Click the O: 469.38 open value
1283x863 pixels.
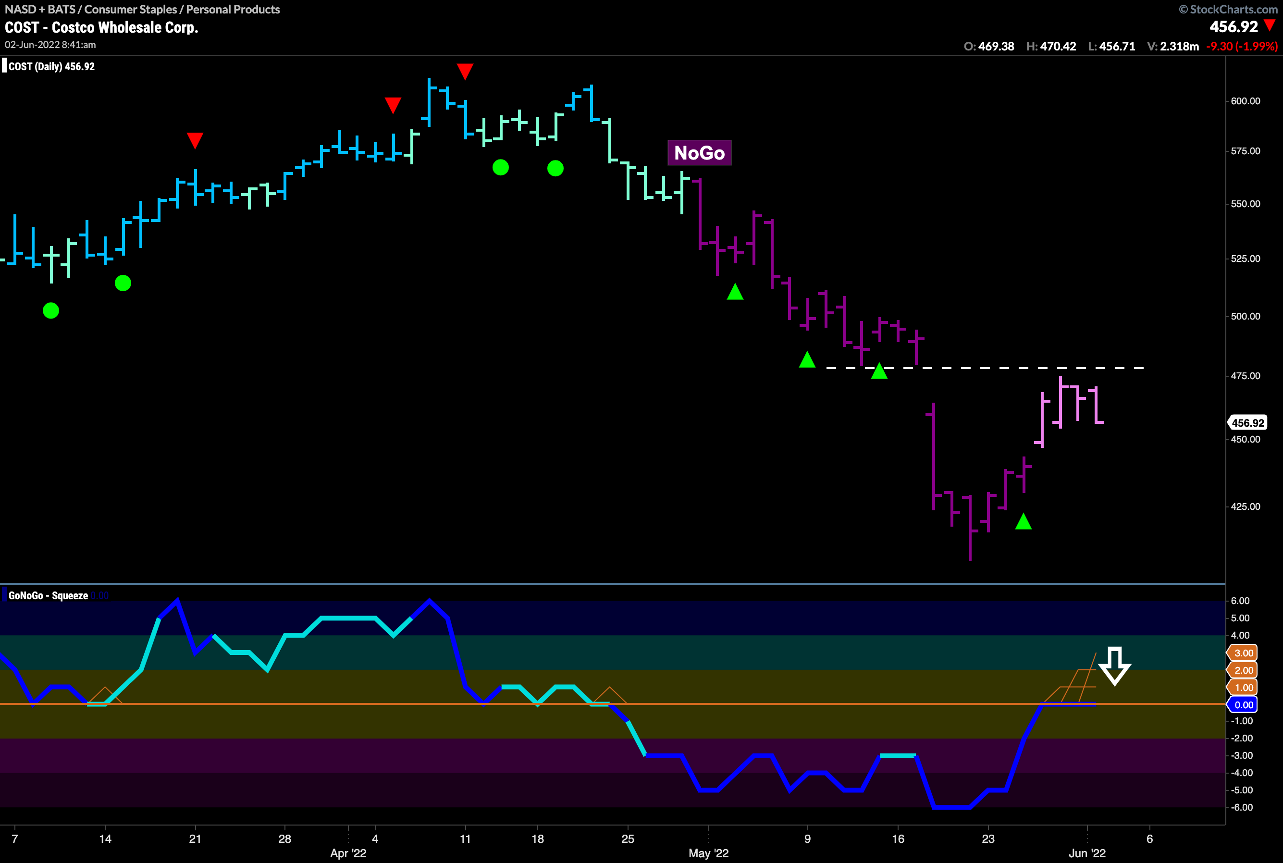pyautogui.click(x=988, y=46)
